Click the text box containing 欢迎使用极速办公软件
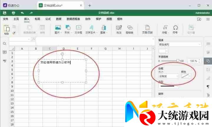The height and width of the screenshot is (127, 212). pos(62,71)
